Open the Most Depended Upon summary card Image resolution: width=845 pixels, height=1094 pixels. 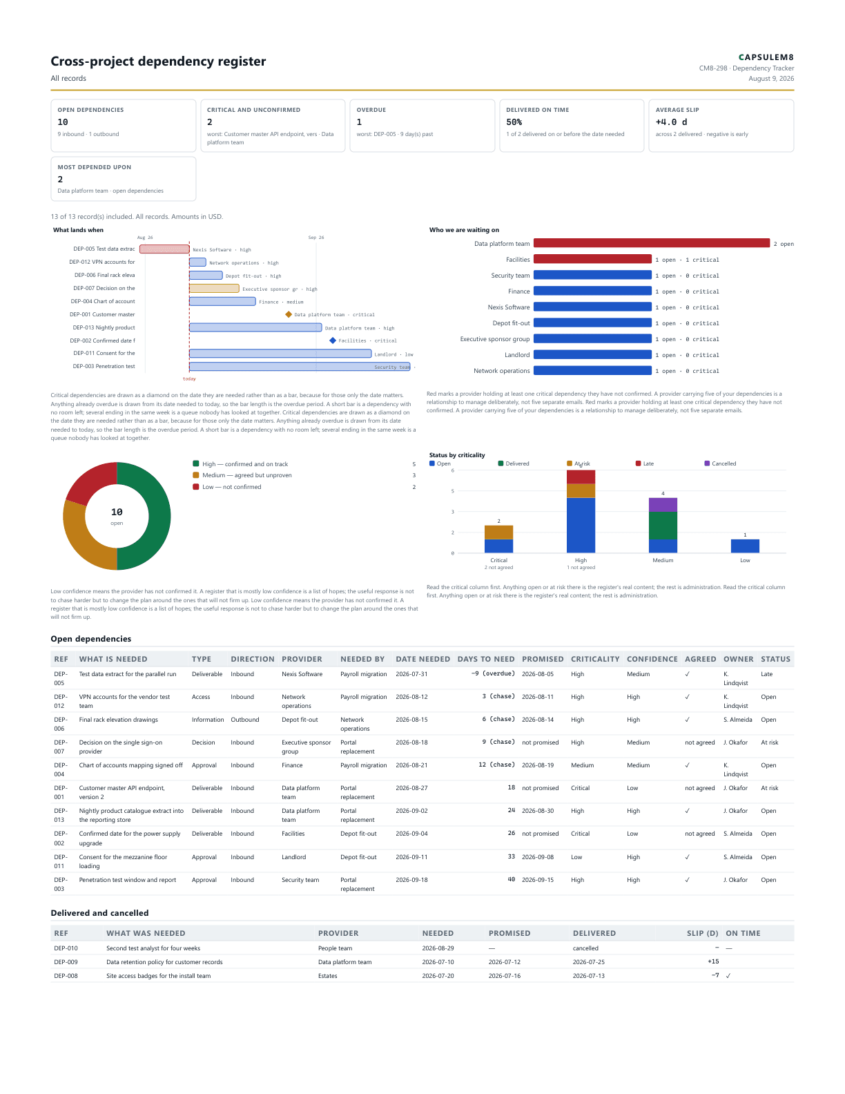(123, 179)
